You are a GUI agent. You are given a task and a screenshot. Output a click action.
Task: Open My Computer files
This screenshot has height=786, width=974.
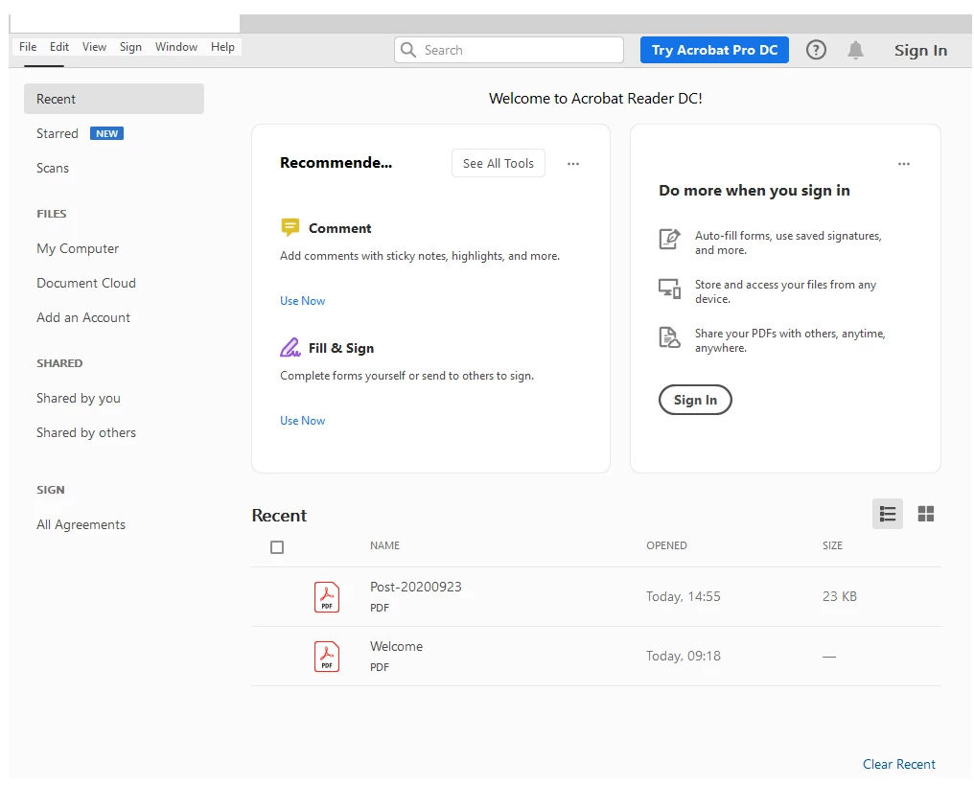[78, 248]
